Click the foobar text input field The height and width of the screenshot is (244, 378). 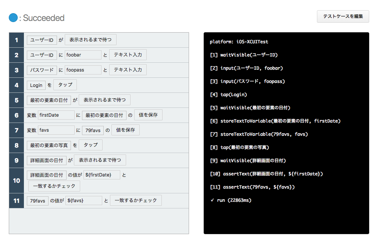coord(83,55)
